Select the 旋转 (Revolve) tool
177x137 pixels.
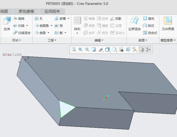click(x=19, y=18)
